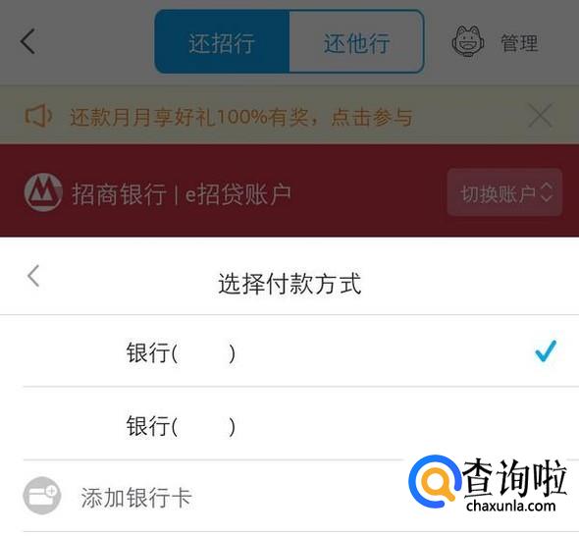This screenshot has height=536, width=579.
Task: Switch to the 还他行 tab
Action: tap(356, 42)
